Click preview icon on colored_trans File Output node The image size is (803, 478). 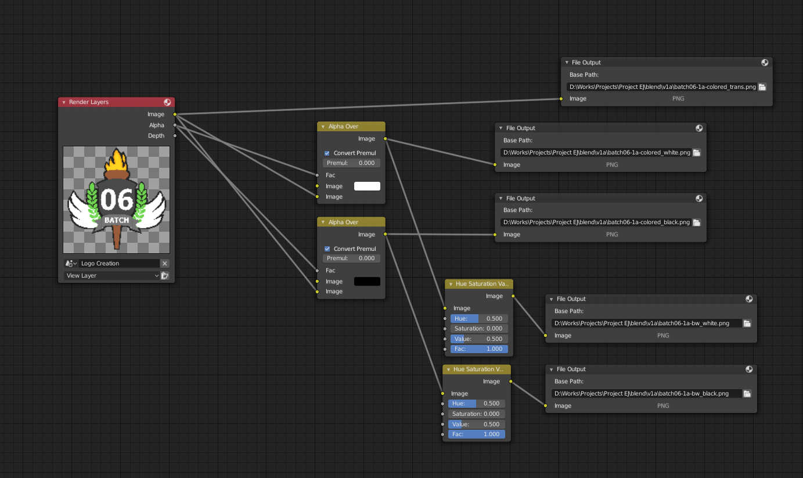[x=765, y=63]
